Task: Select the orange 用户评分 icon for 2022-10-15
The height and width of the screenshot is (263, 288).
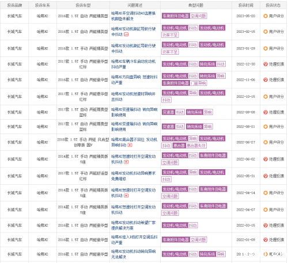Action: click(266, 97)
